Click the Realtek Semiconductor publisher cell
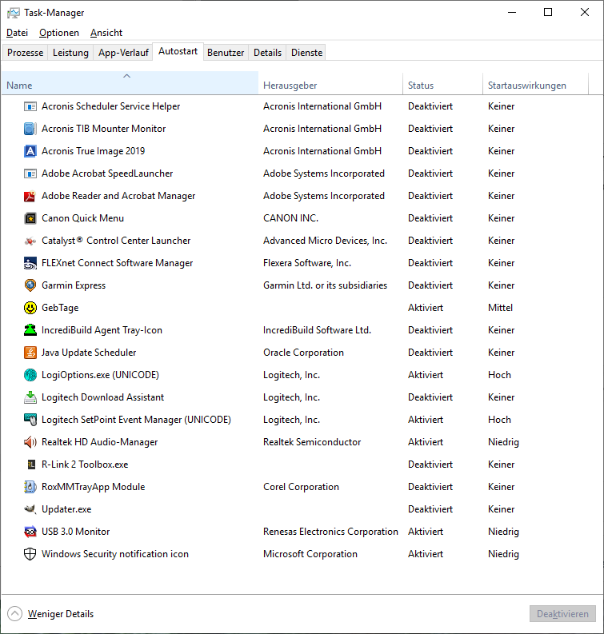 312,442
